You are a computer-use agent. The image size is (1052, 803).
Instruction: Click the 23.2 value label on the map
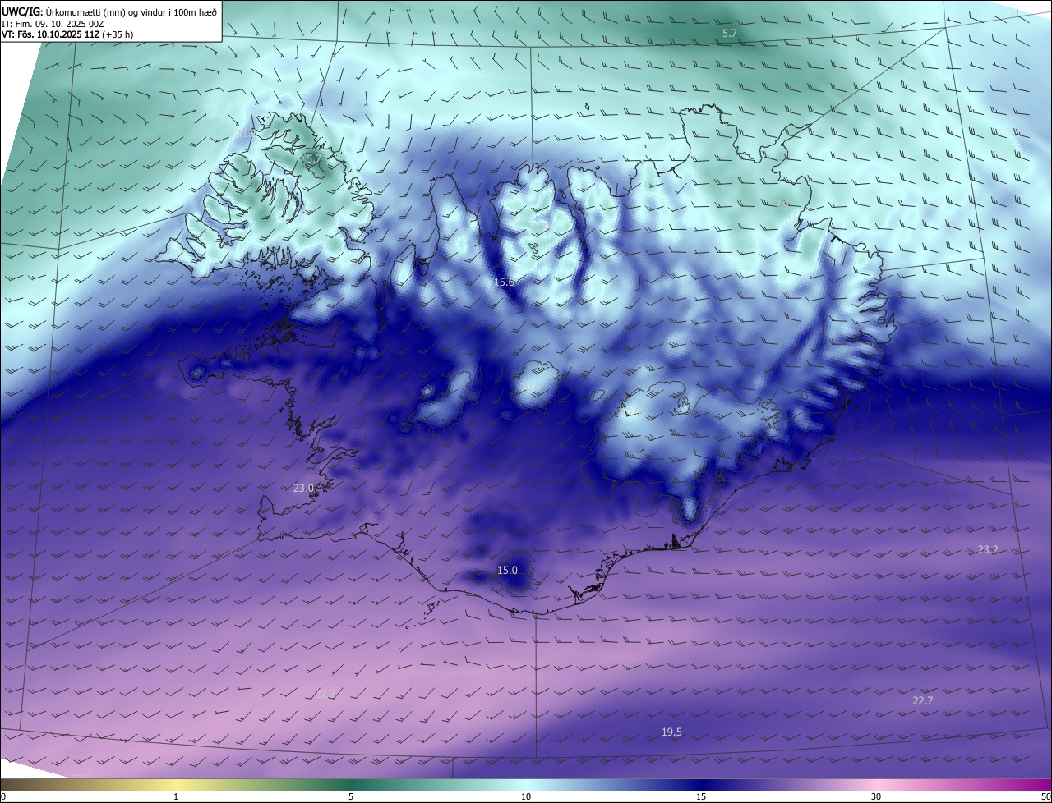pos(988,549)
